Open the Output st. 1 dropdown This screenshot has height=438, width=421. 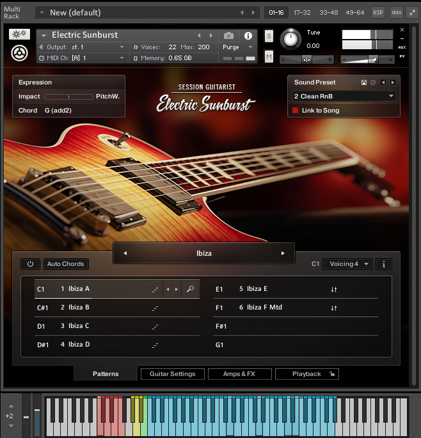122,47
